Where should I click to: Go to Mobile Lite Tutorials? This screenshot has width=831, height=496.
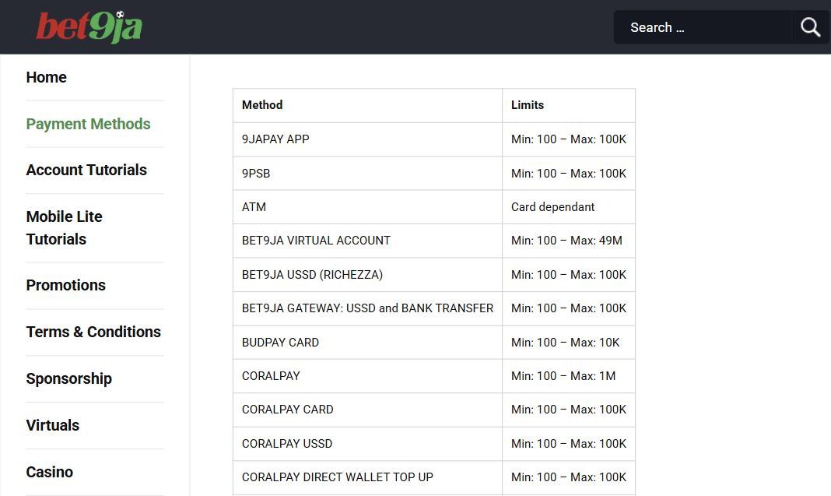point(64,228)
